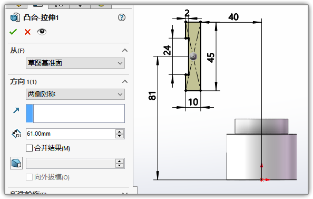313x199 pixels.
Task: Open the 两侧对称 end condition dropdown
Action: 75,94
